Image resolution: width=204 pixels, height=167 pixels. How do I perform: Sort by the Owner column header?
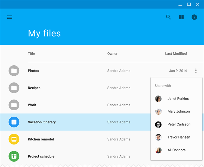[x=112, y=54]
